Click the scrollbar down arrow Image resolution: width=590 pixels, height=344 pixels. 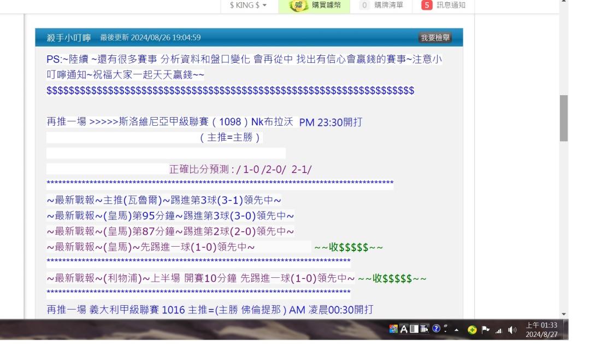point(564,314)
